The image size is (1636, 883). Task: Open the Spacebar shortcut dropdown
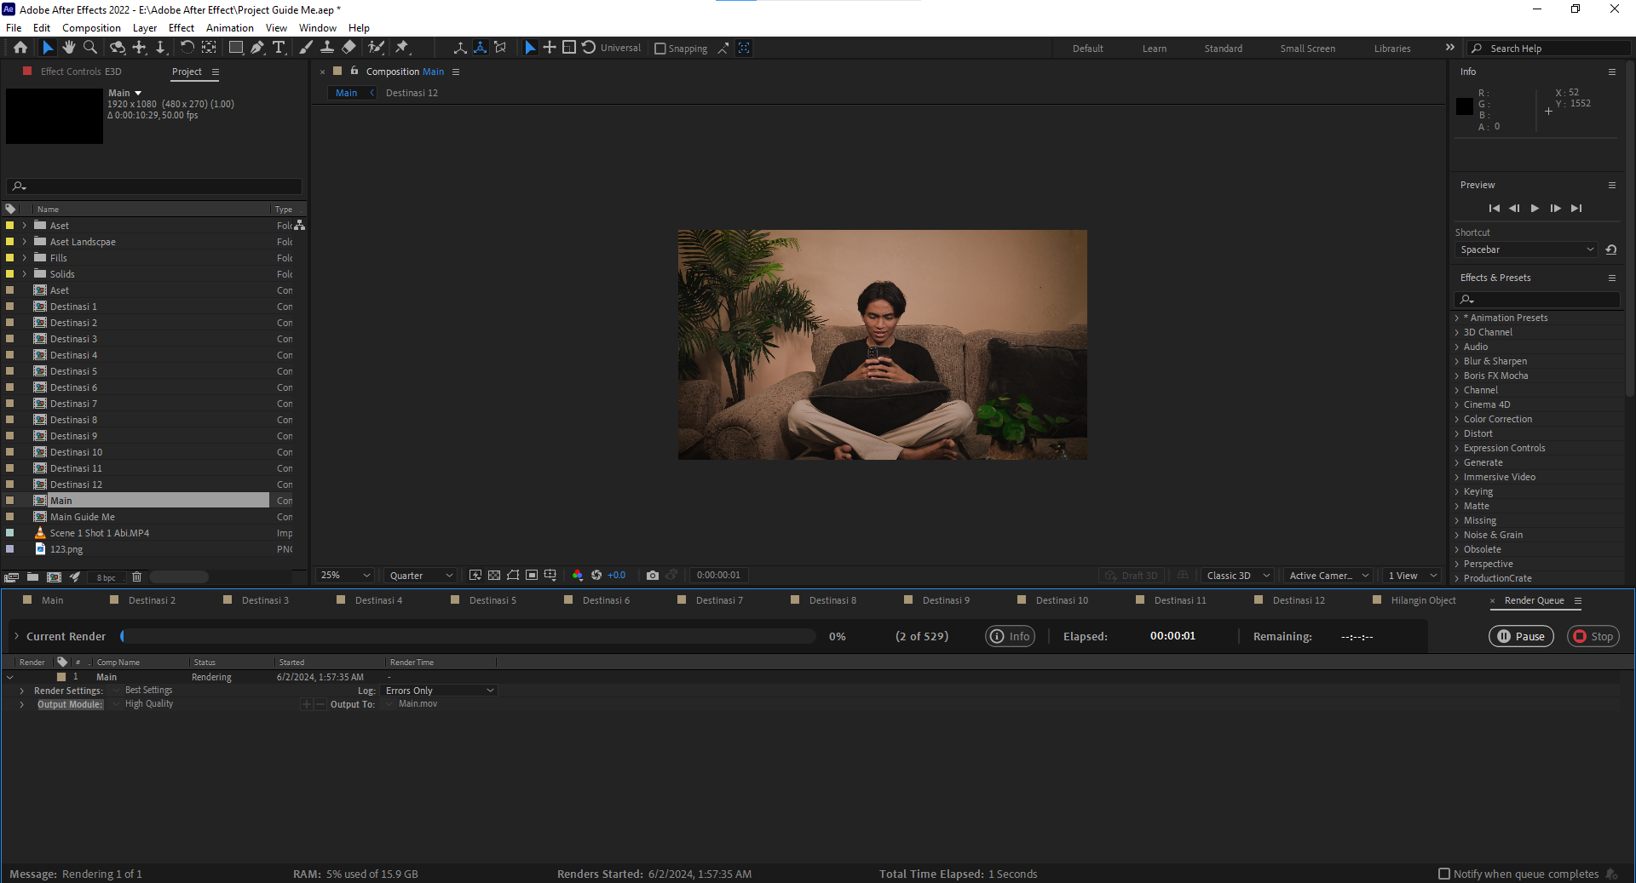tap(1526, 249)
